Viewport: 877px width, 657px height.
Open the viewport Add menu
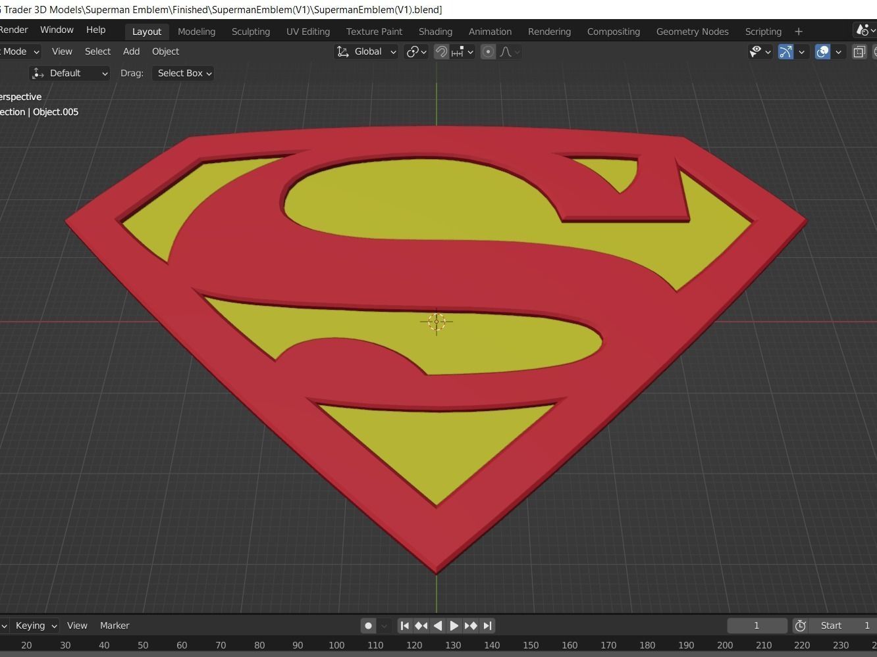click(x=131, y=51)
